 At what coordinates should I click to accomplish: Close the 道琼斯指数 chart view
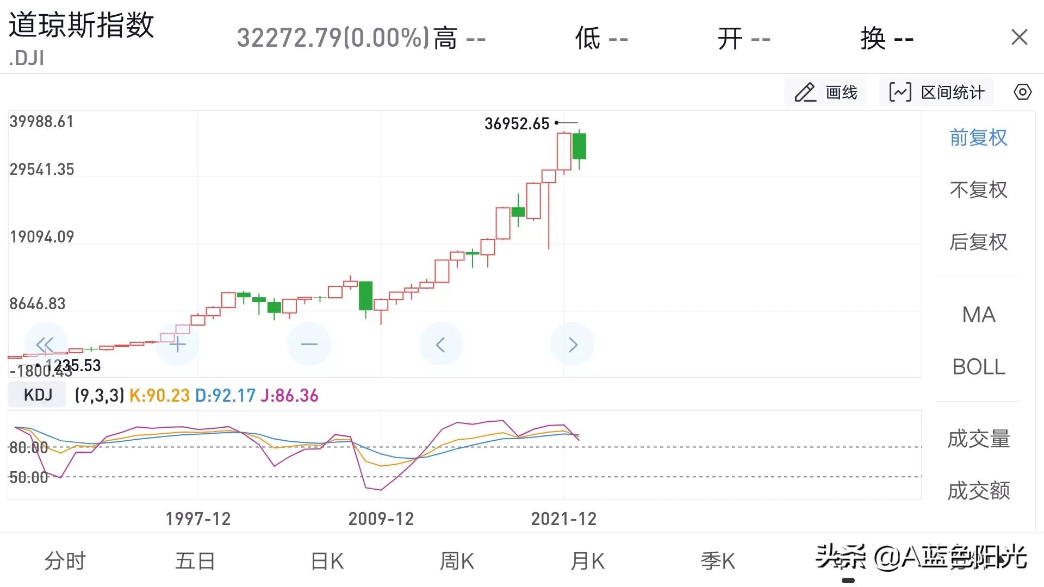tap(1019, 36)
